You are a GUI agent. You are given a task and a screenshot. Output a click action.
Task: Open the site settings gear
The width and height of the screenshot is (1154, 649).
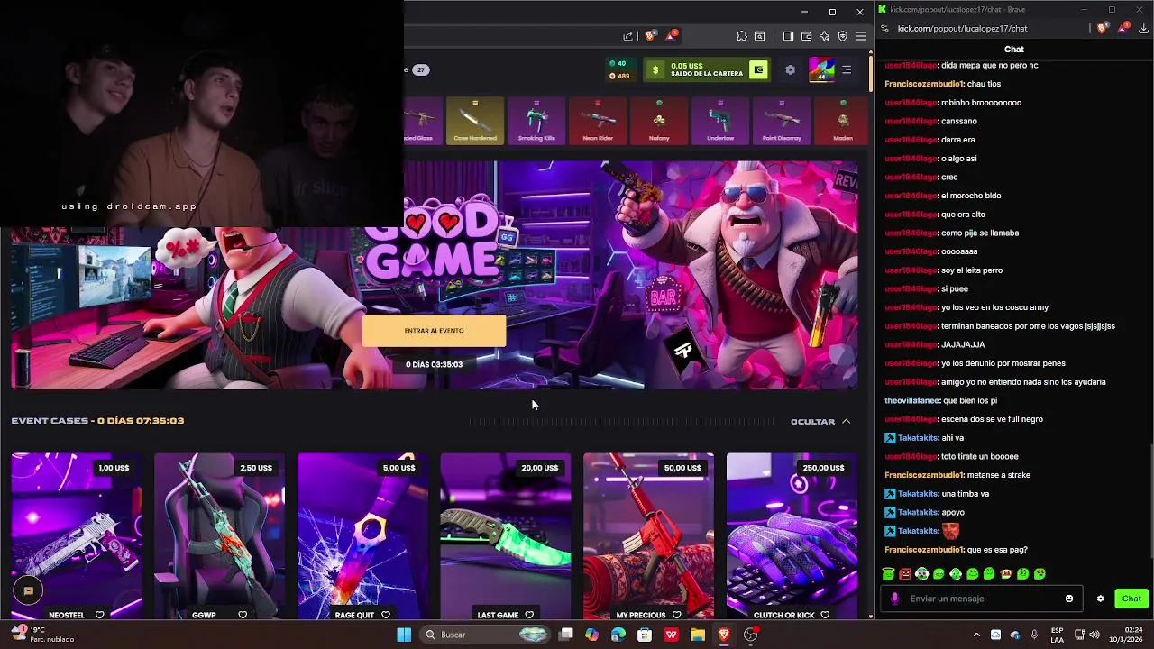coord(790,69)
